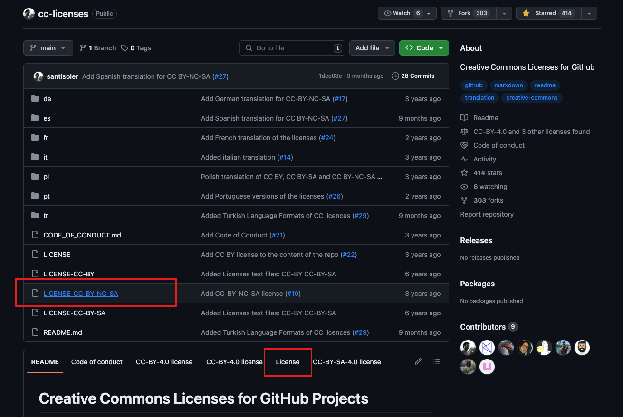Click the pencil edit README icon
The height and width of the screenshot is (417, 623).
pos(418,361)
